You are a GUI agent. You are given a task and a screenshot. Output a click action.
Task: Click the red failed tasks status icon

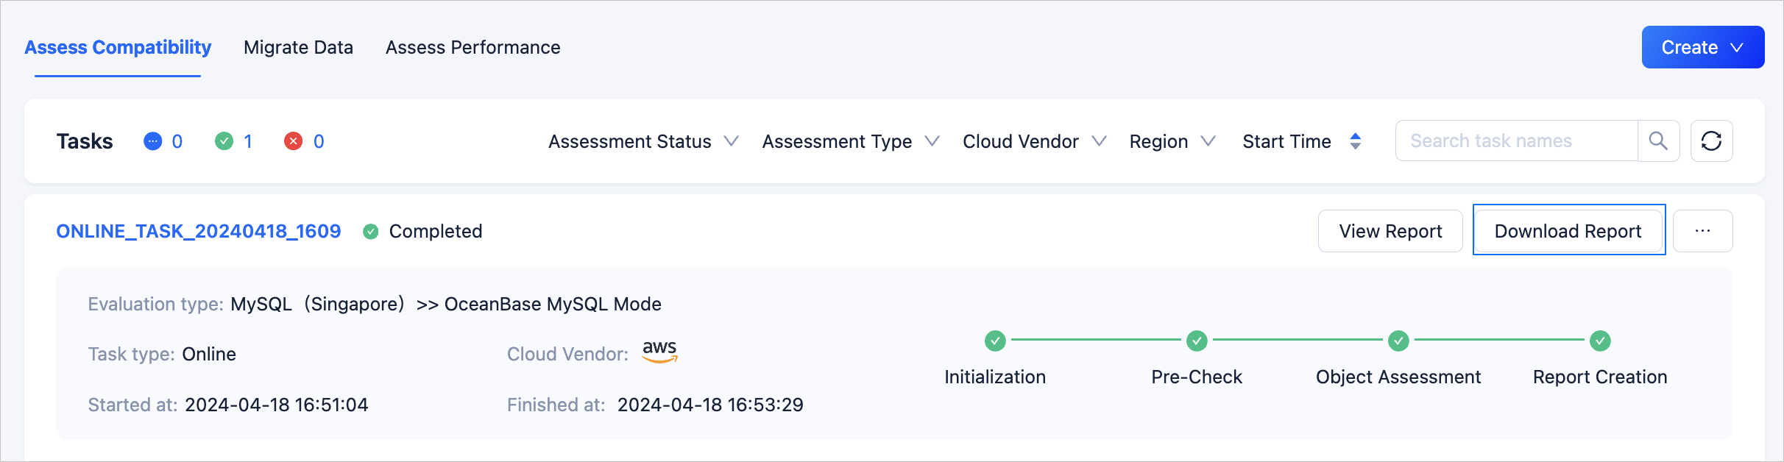[x=293, y=141]
